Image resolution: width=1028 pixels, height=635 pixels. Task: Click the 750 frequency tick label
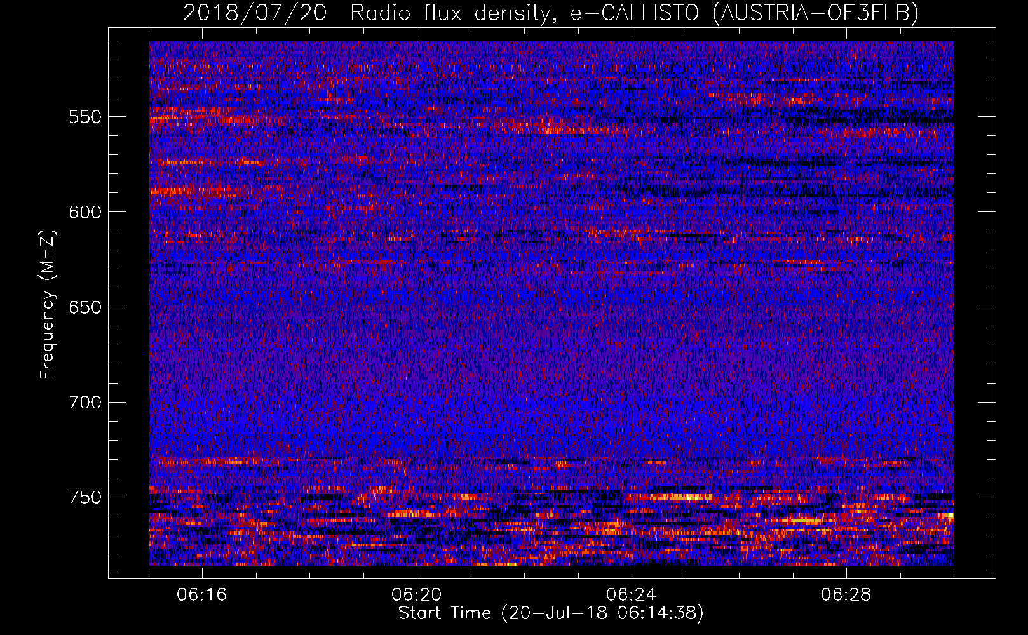(x=85, y=497)
